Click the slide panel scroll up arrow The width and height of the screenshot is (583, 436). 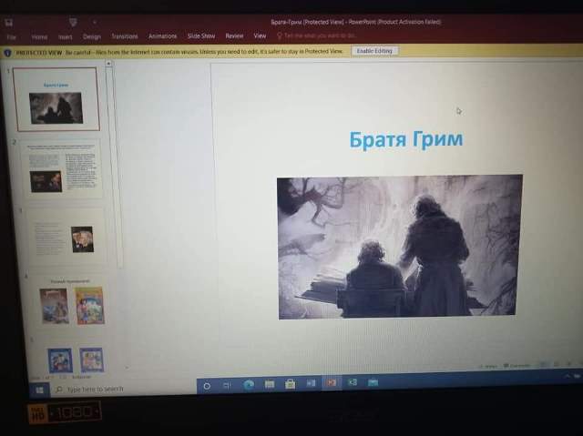108,64
